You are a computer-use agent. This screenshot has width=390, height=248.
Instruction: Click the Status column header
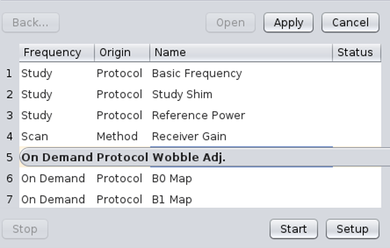pyautogui.click(x=355, y=53)
